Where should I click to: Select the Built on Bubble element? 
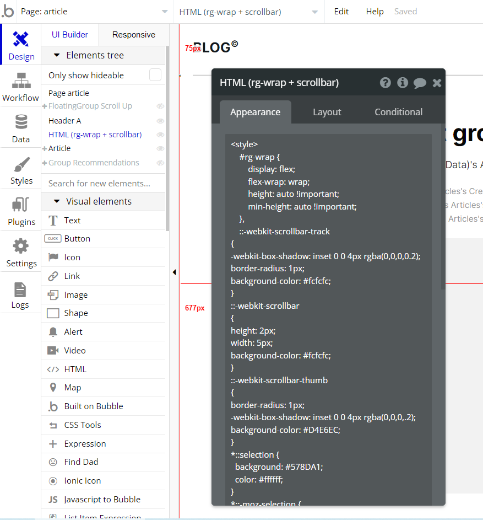(104, 406)
